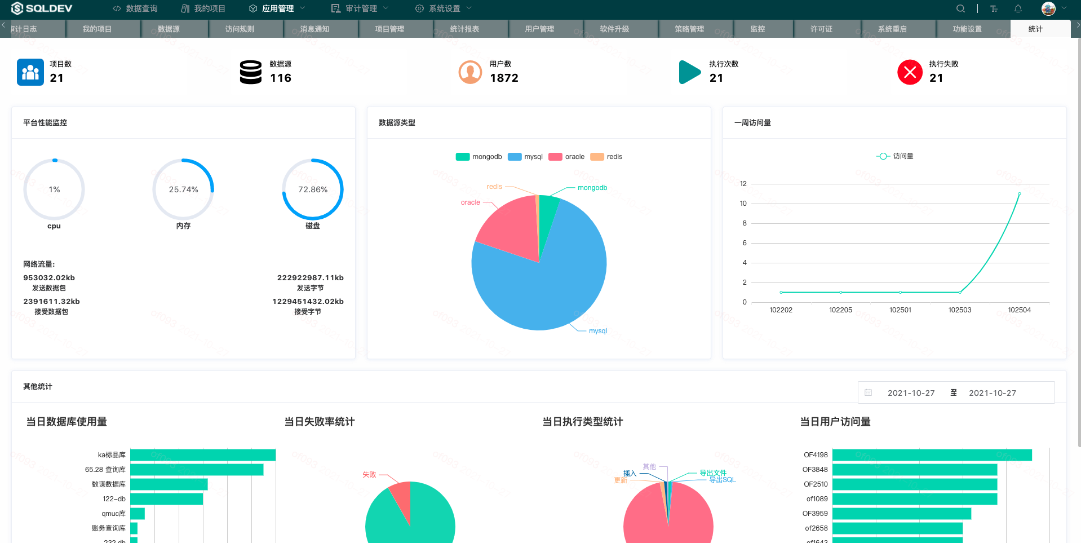Open notifications bell icon
Image resolution: width=1081 pixels, height=543 pixels.
click(1018, 8)
